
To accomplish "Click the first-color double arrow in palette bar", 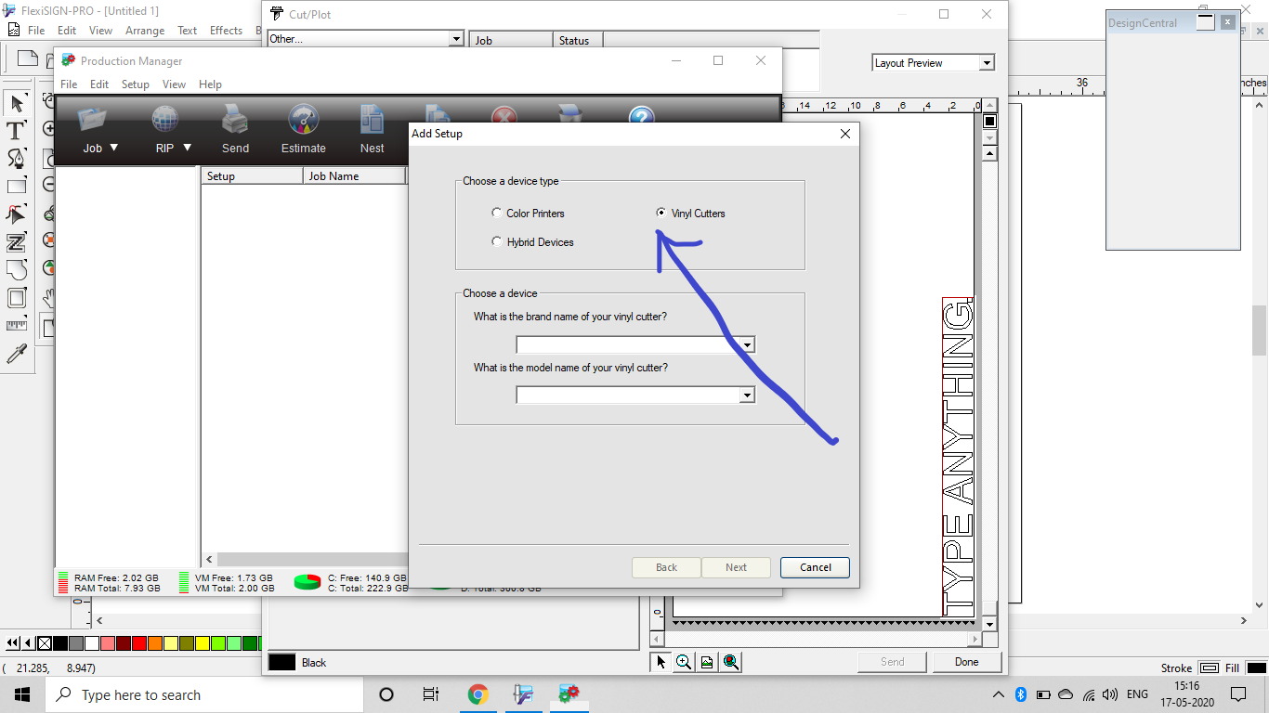I will 13,643.
